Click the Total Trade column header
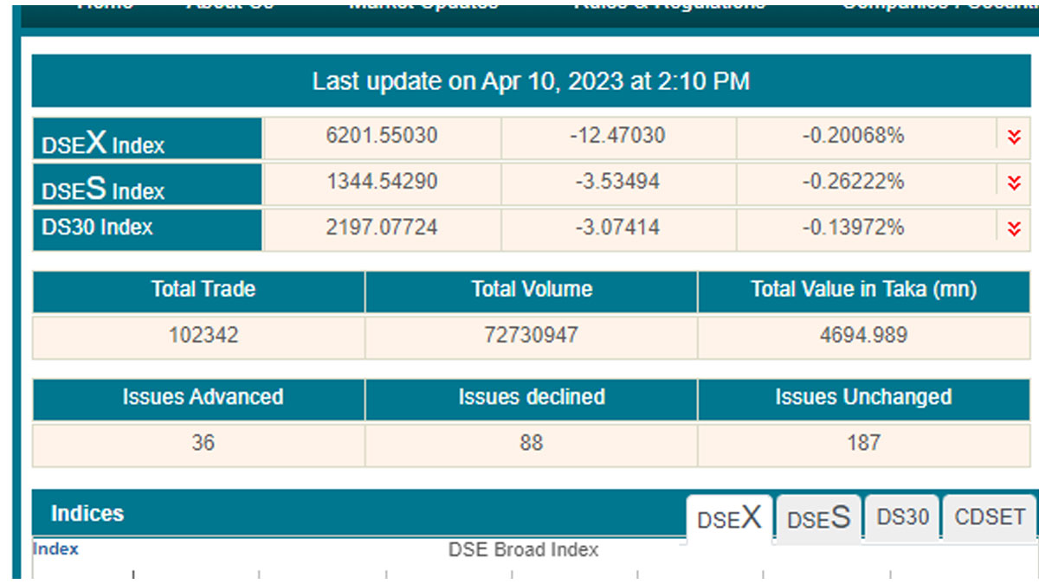The height and width of the screenshot is (584, 1039). click(x=203, y=289)
